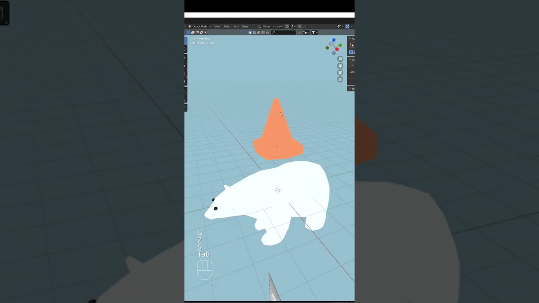Click the third outliner display-mode icon
The width and height of the screenshot is (539, 303).
pos(259,32)
